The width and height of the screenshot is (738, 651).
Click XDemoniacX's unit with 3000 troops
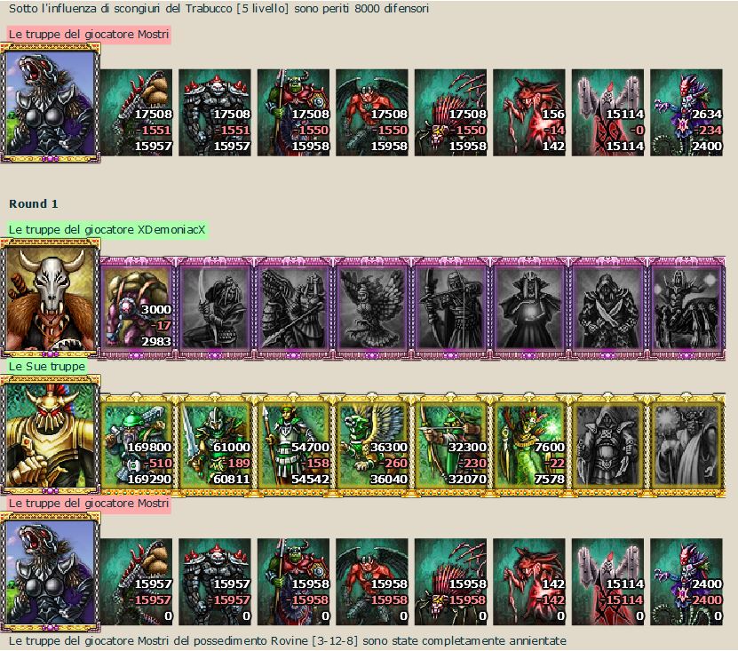pyautogui.click(x=137, y=308)
